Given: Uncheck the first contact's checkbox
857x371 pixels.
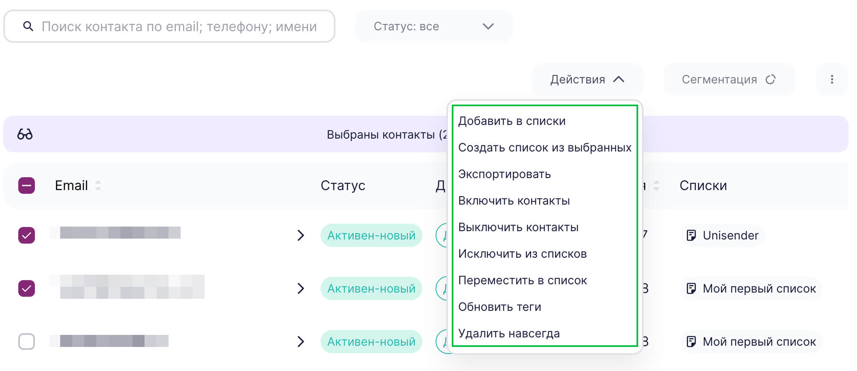Looking at the screenshot, I should 27,235.
